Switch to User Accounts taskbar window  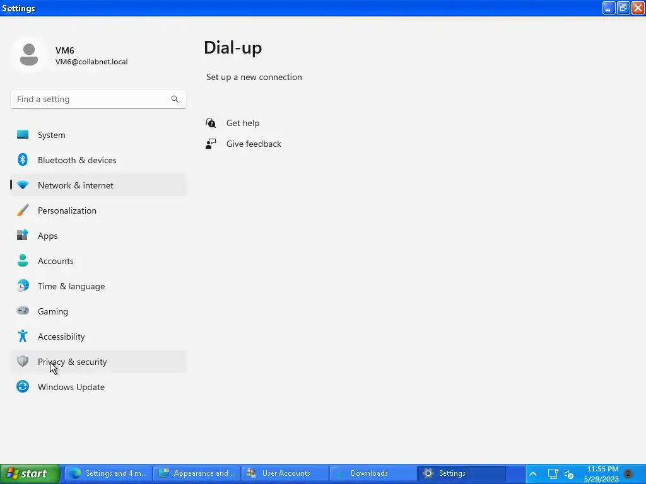[x=285, y=473]
